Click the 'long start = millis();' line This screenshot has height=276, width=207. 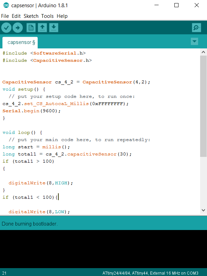coord(36,147)
